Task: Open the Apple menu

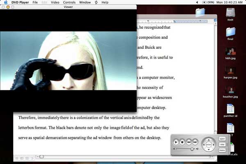Action: tap(6, 2)
